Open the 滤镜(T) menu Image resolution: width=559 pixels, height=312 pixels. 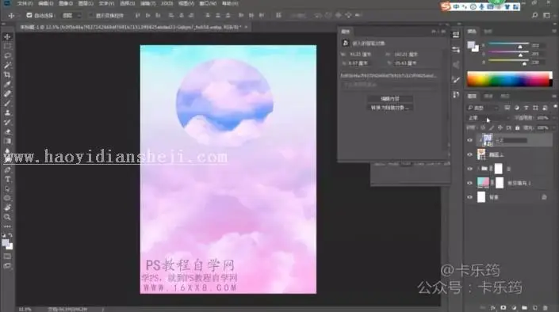[148, 3]
